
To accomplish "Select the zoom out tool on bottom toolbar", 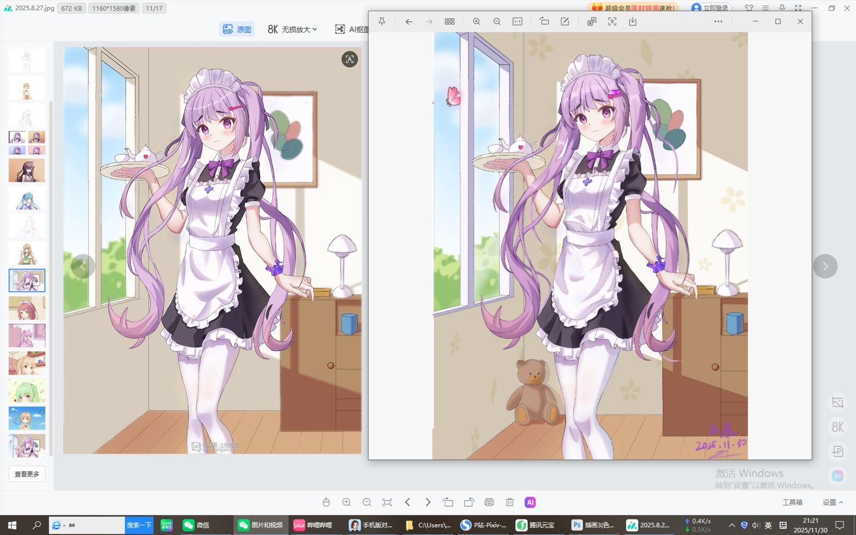I will [367, 502].
